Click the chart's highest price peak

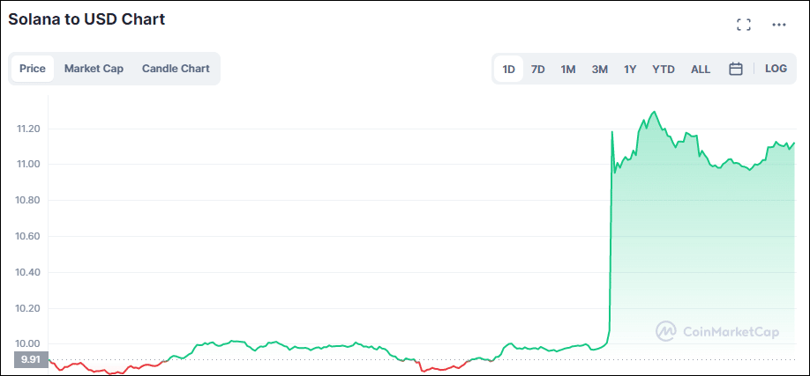pos(653,113)
